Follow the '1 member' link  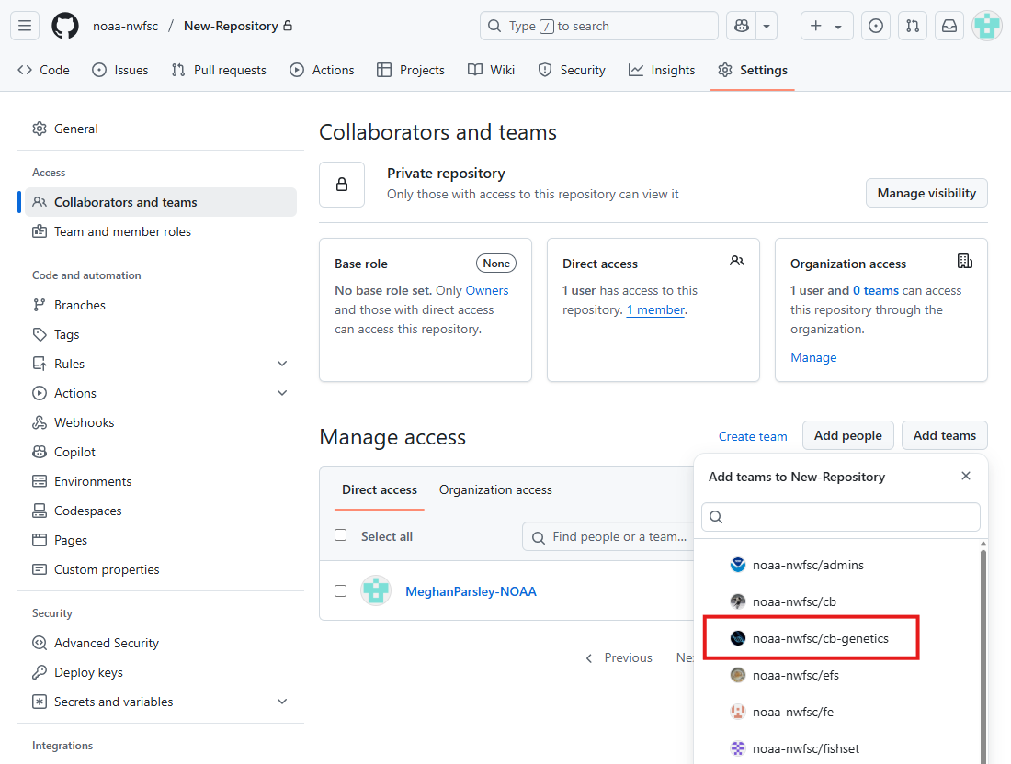[x=655, y=309]
